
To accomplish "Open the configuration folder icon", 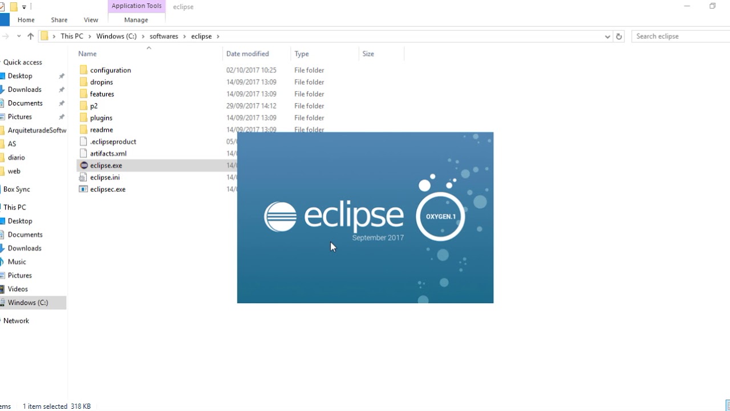I will [x=83, y=70].
